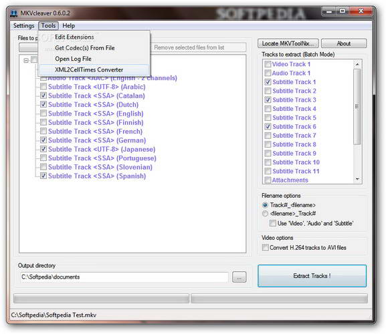Select Get Codec(s) From File
This screenshot has height=334, width=386.
pyautogui.click(x=94, y=48)
